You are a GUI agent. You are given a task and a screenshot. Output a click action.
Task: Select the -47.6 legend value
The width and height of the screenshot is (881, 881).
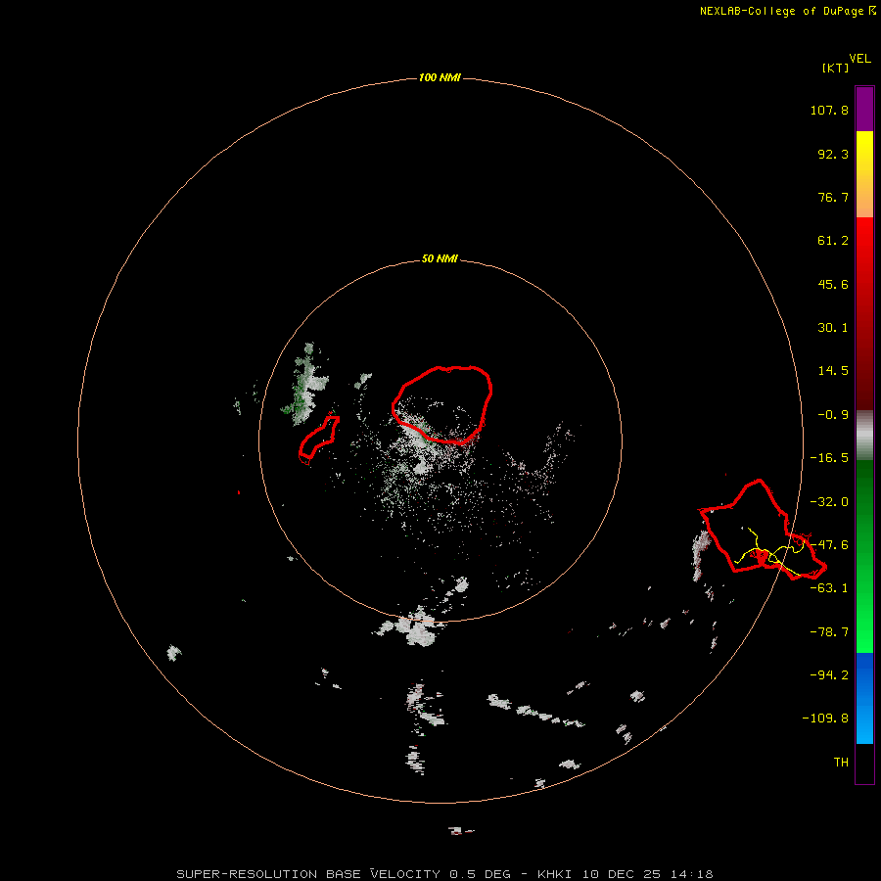coord(829,545)
